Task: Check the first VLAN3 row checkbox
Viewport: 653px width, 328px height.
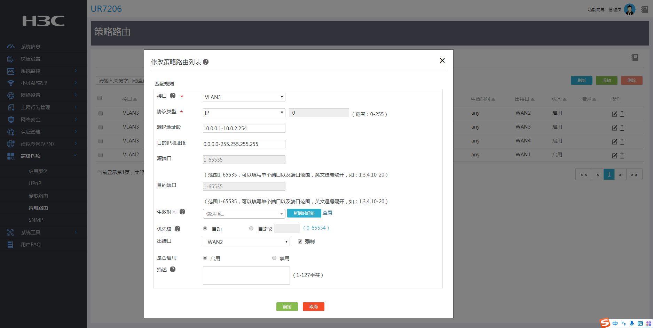Action: pos(101,113)
